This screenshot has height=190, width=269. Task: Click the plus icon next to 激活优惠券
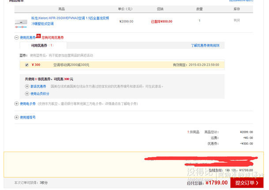point(27,86)
